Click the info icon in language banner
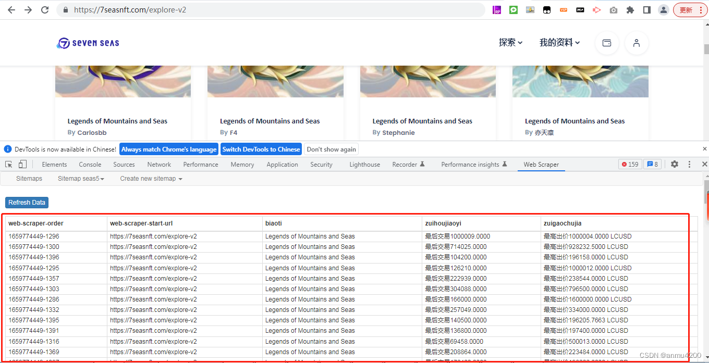This screenshot has height=363, width=709. coord(8,149)
